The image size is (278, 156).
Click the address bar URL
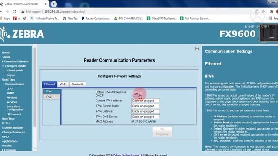[x=64, y=12]
